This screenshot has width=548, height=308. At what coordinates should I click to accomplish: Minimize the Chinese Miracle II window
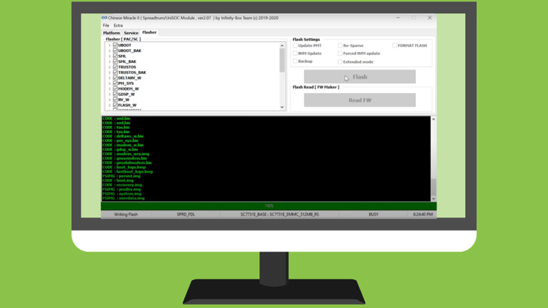[398, 18]
